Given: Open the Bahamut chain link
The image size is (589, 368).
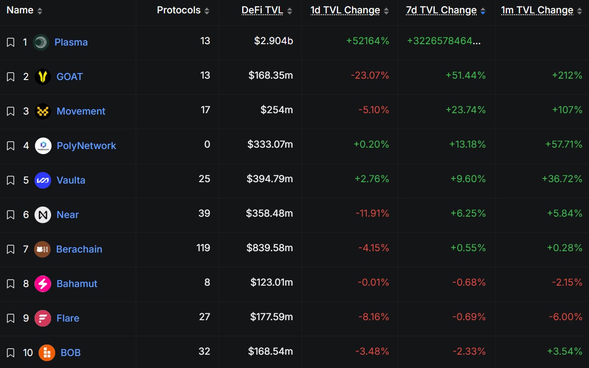Looking at the screenshot, I should point(77,284).
